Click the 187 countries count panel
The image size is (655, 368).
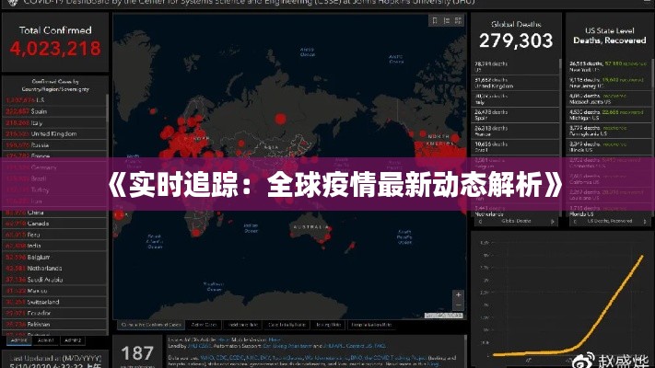137,353
